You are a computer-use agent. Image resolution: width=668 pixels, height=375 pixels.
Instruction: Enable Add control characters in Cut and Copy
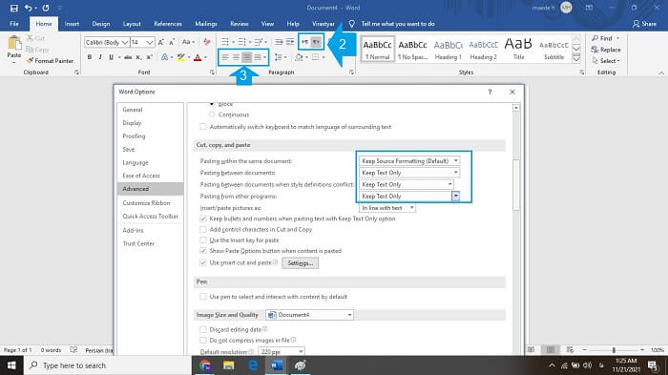(203, 229)
